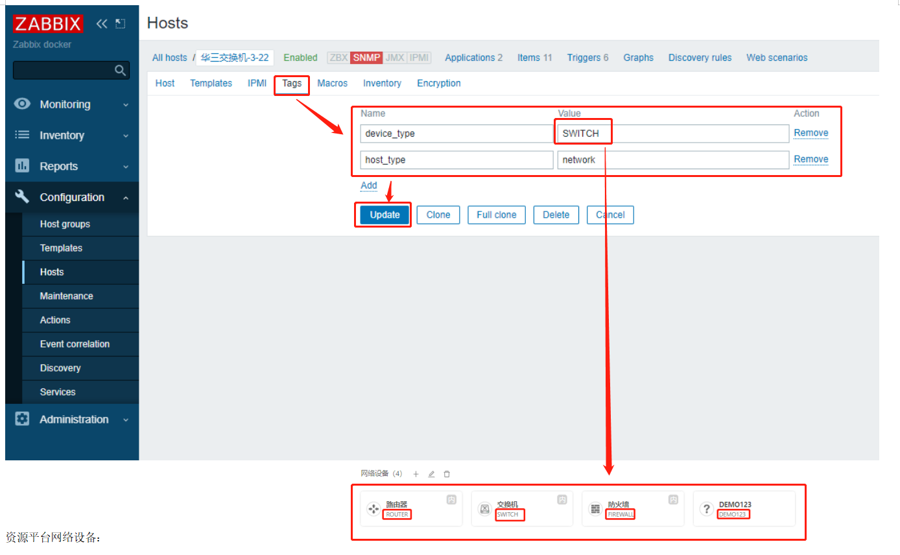Click the Inventory list icon
This screenshot has width=900, height=555.
point(22,135)
